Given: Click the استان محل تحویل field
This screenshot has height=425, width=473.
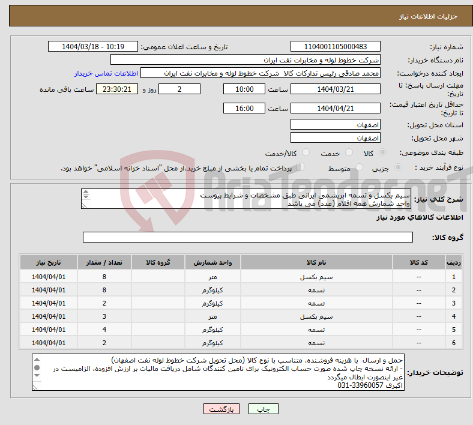Looking at the screenshot, I should pos(335,125).
